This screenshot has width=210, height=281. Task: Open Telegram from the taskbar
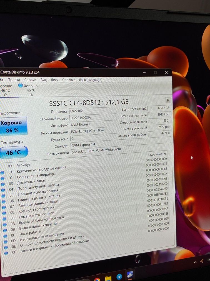(119, 277)
